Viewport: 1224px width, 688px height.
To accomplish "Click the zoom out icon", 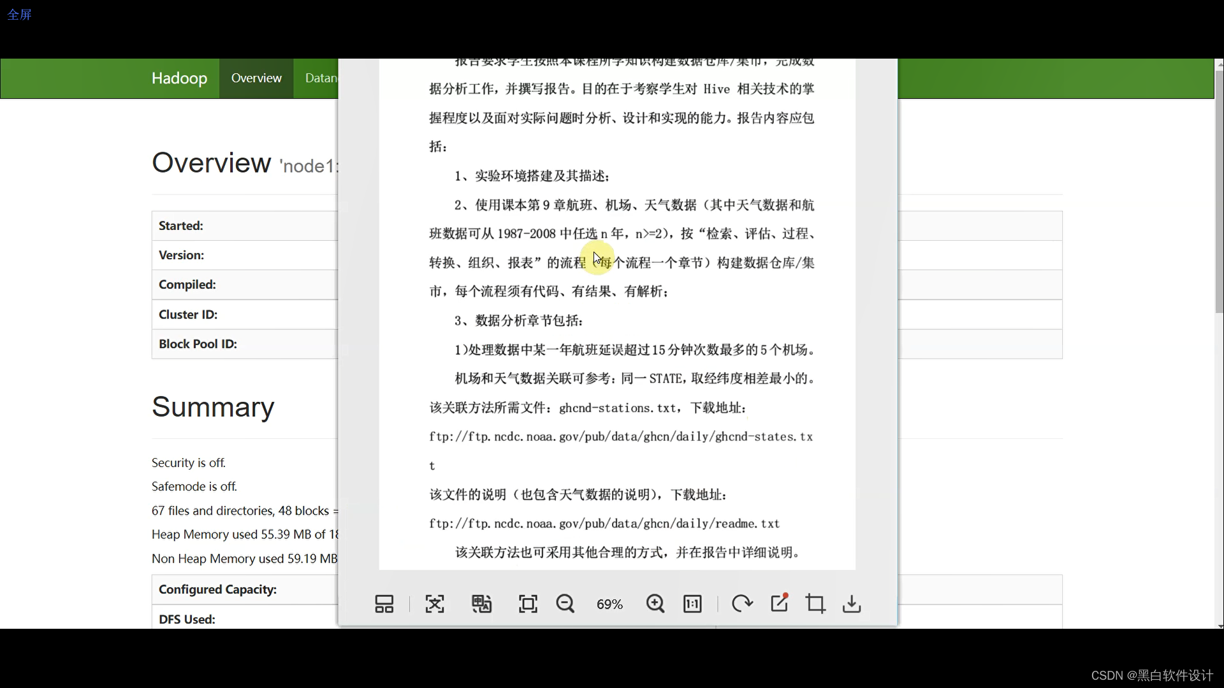I will 565,603.
